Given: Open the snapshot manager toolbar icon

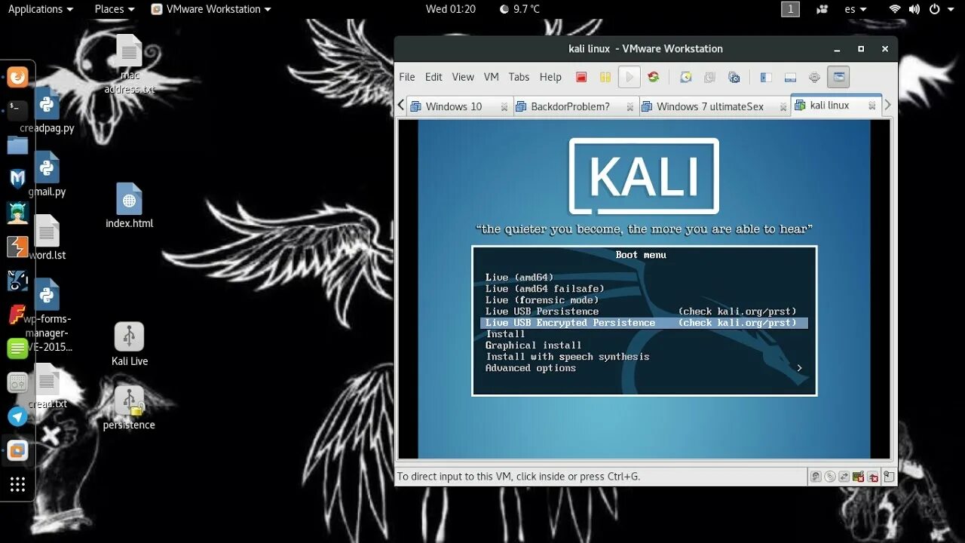Looking at the screenshot, I should pyautogui.click(x=734, y=77).
